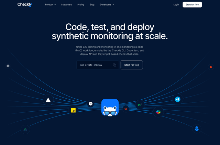Click the Slack logo icon
The height and width of the screenshot is (145, 220).
(158, 112)
